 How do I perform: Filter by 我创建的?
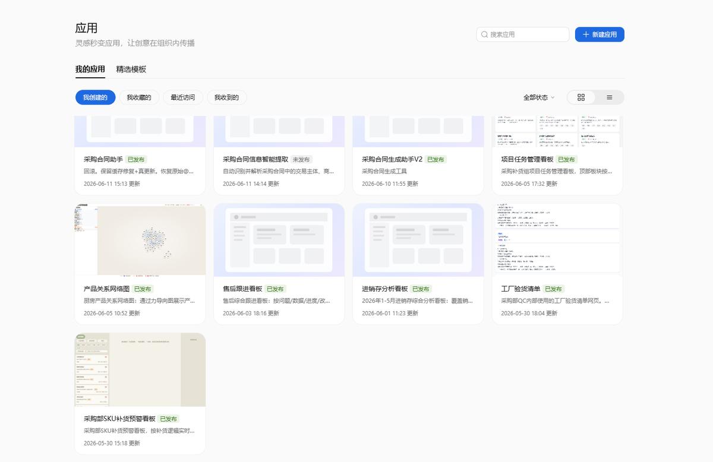95,97
